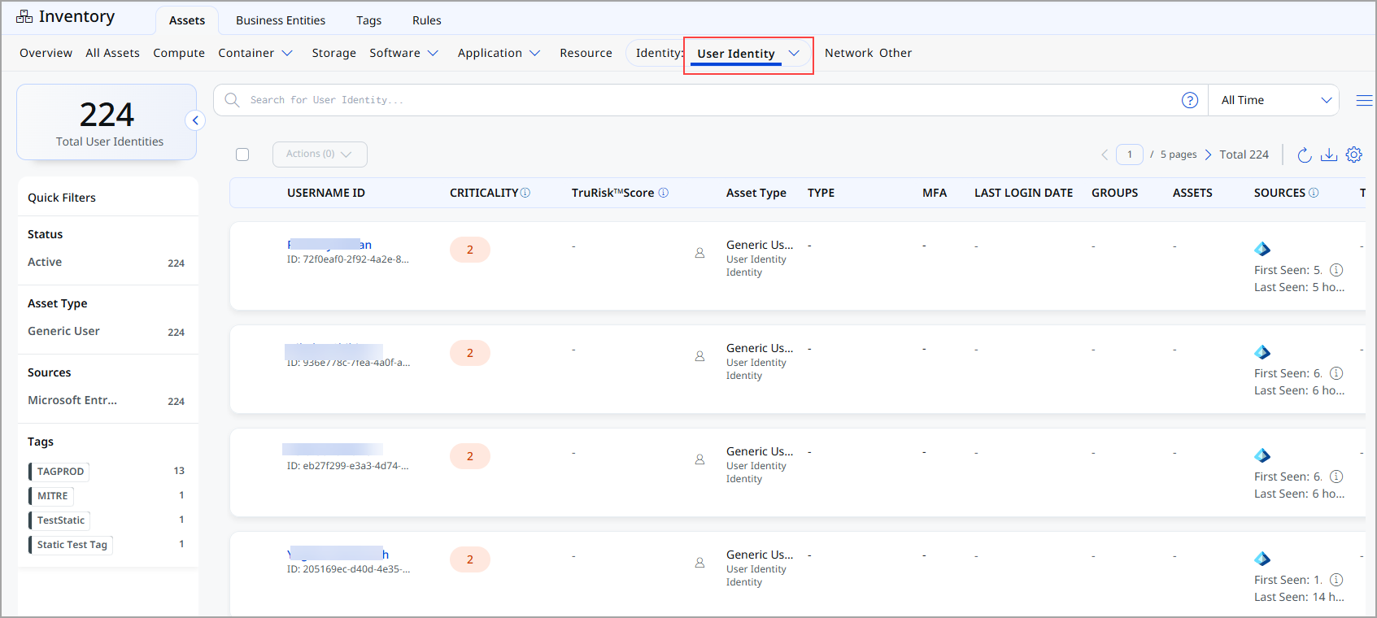
Task: Filter by the TAGPROD tag
Action: pyautogui.click(x=60, y=472)
